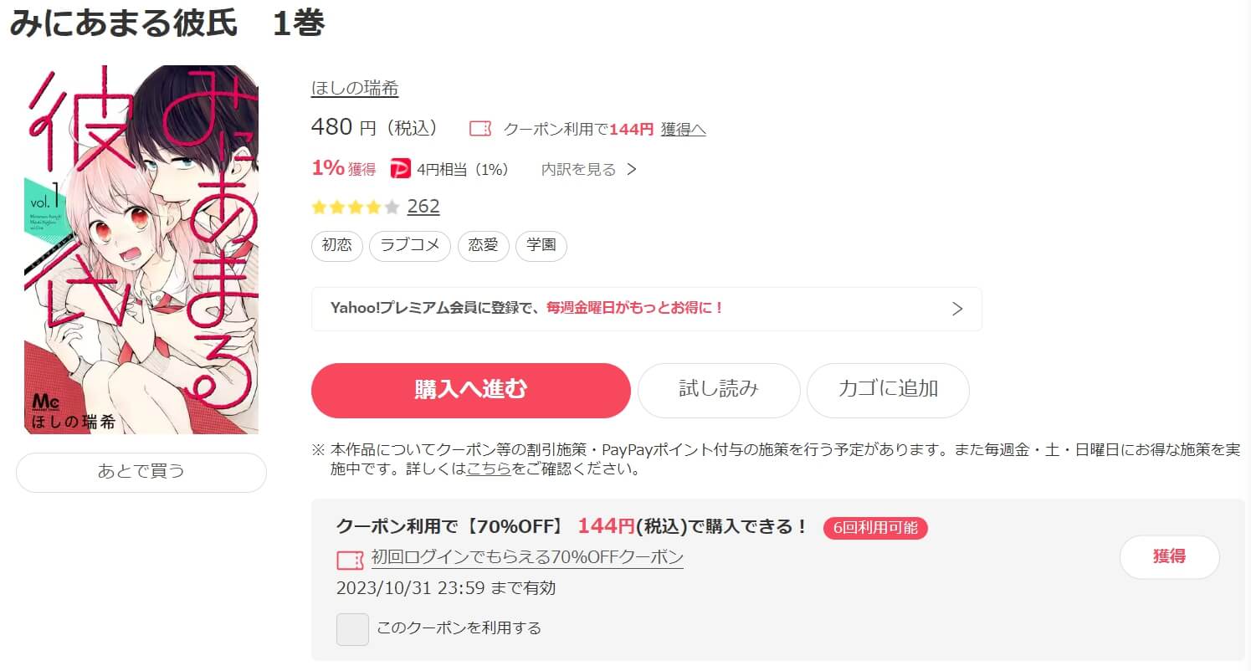Click the coupon icon next to the 初回ログイン text
Screen dimensions: 1251x671
click(351, 559)
